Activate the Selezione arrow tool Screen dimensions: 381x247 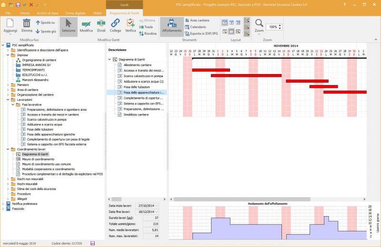pos(69,24)
